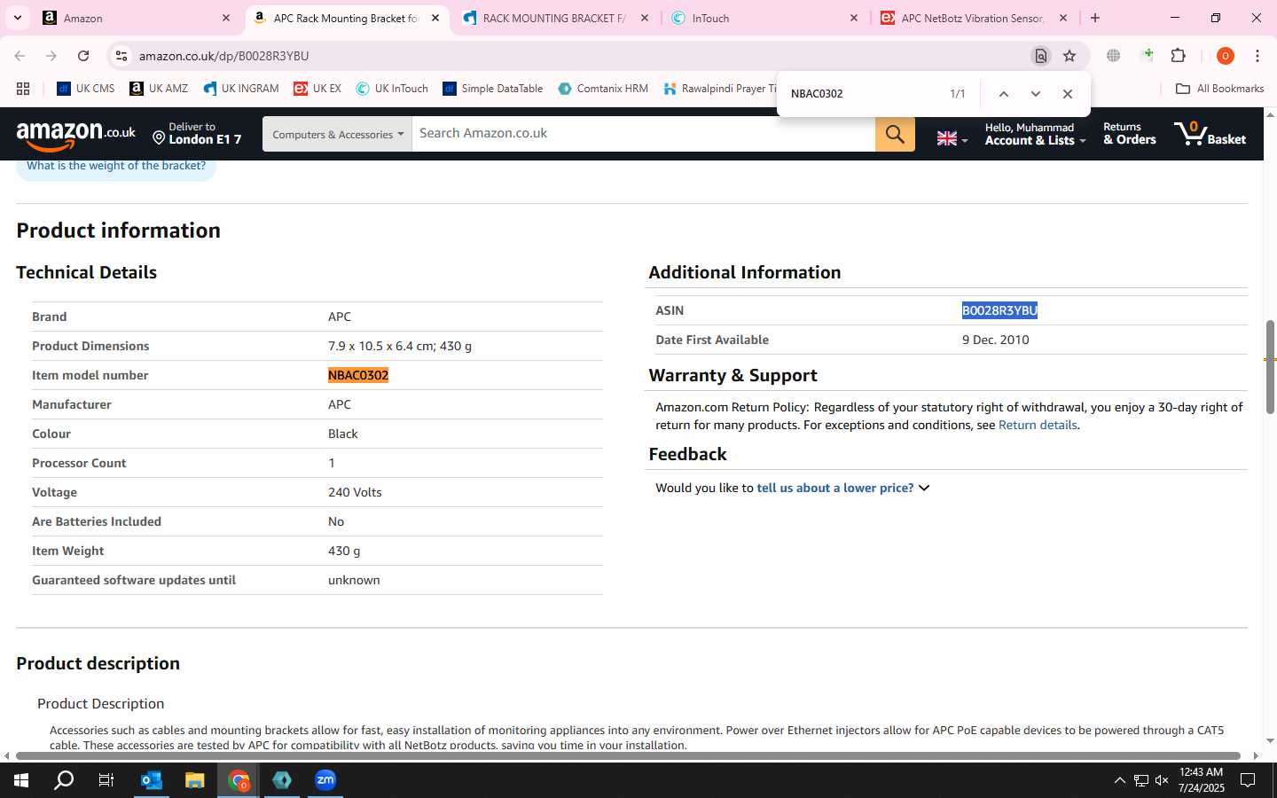This screenshot has height=798, width=1277.
Task: Open the Basket cart icon
Action: click(1210, 134)
